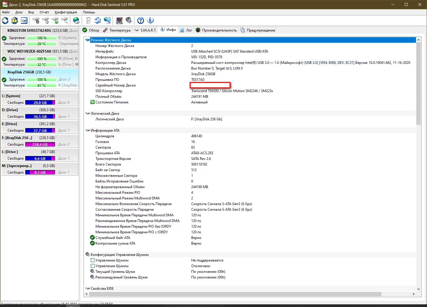
Task: Click the globe-over-disk toolbar icon
Action: (x=76, y=21)
